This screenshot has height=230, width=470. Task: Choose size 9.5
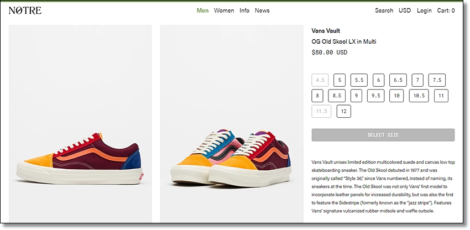pyautogui.click(x=376, y=96)
